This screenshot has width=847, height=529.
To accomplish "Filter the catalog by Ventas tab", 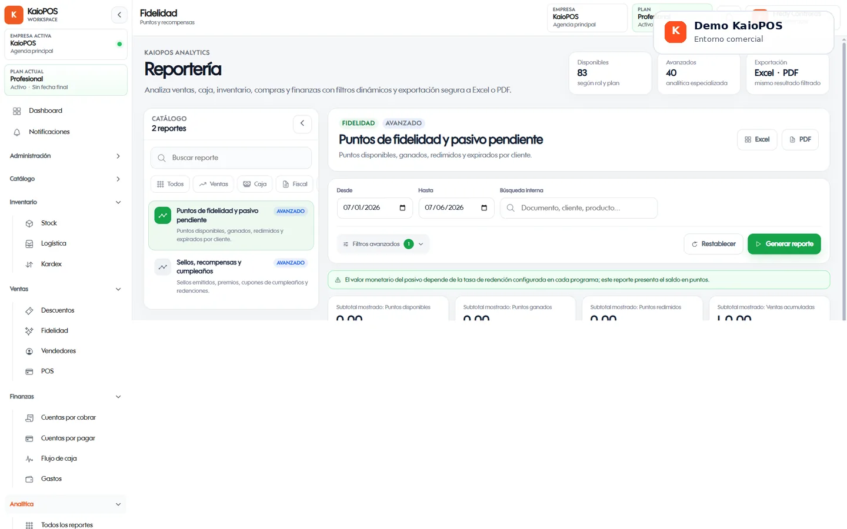I will [x=214, y=184].
